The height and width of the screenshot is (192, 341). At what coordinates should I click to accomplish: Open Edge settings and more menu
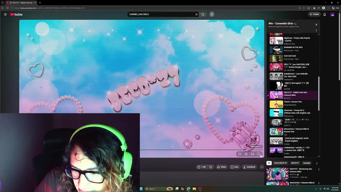[328, 8]
